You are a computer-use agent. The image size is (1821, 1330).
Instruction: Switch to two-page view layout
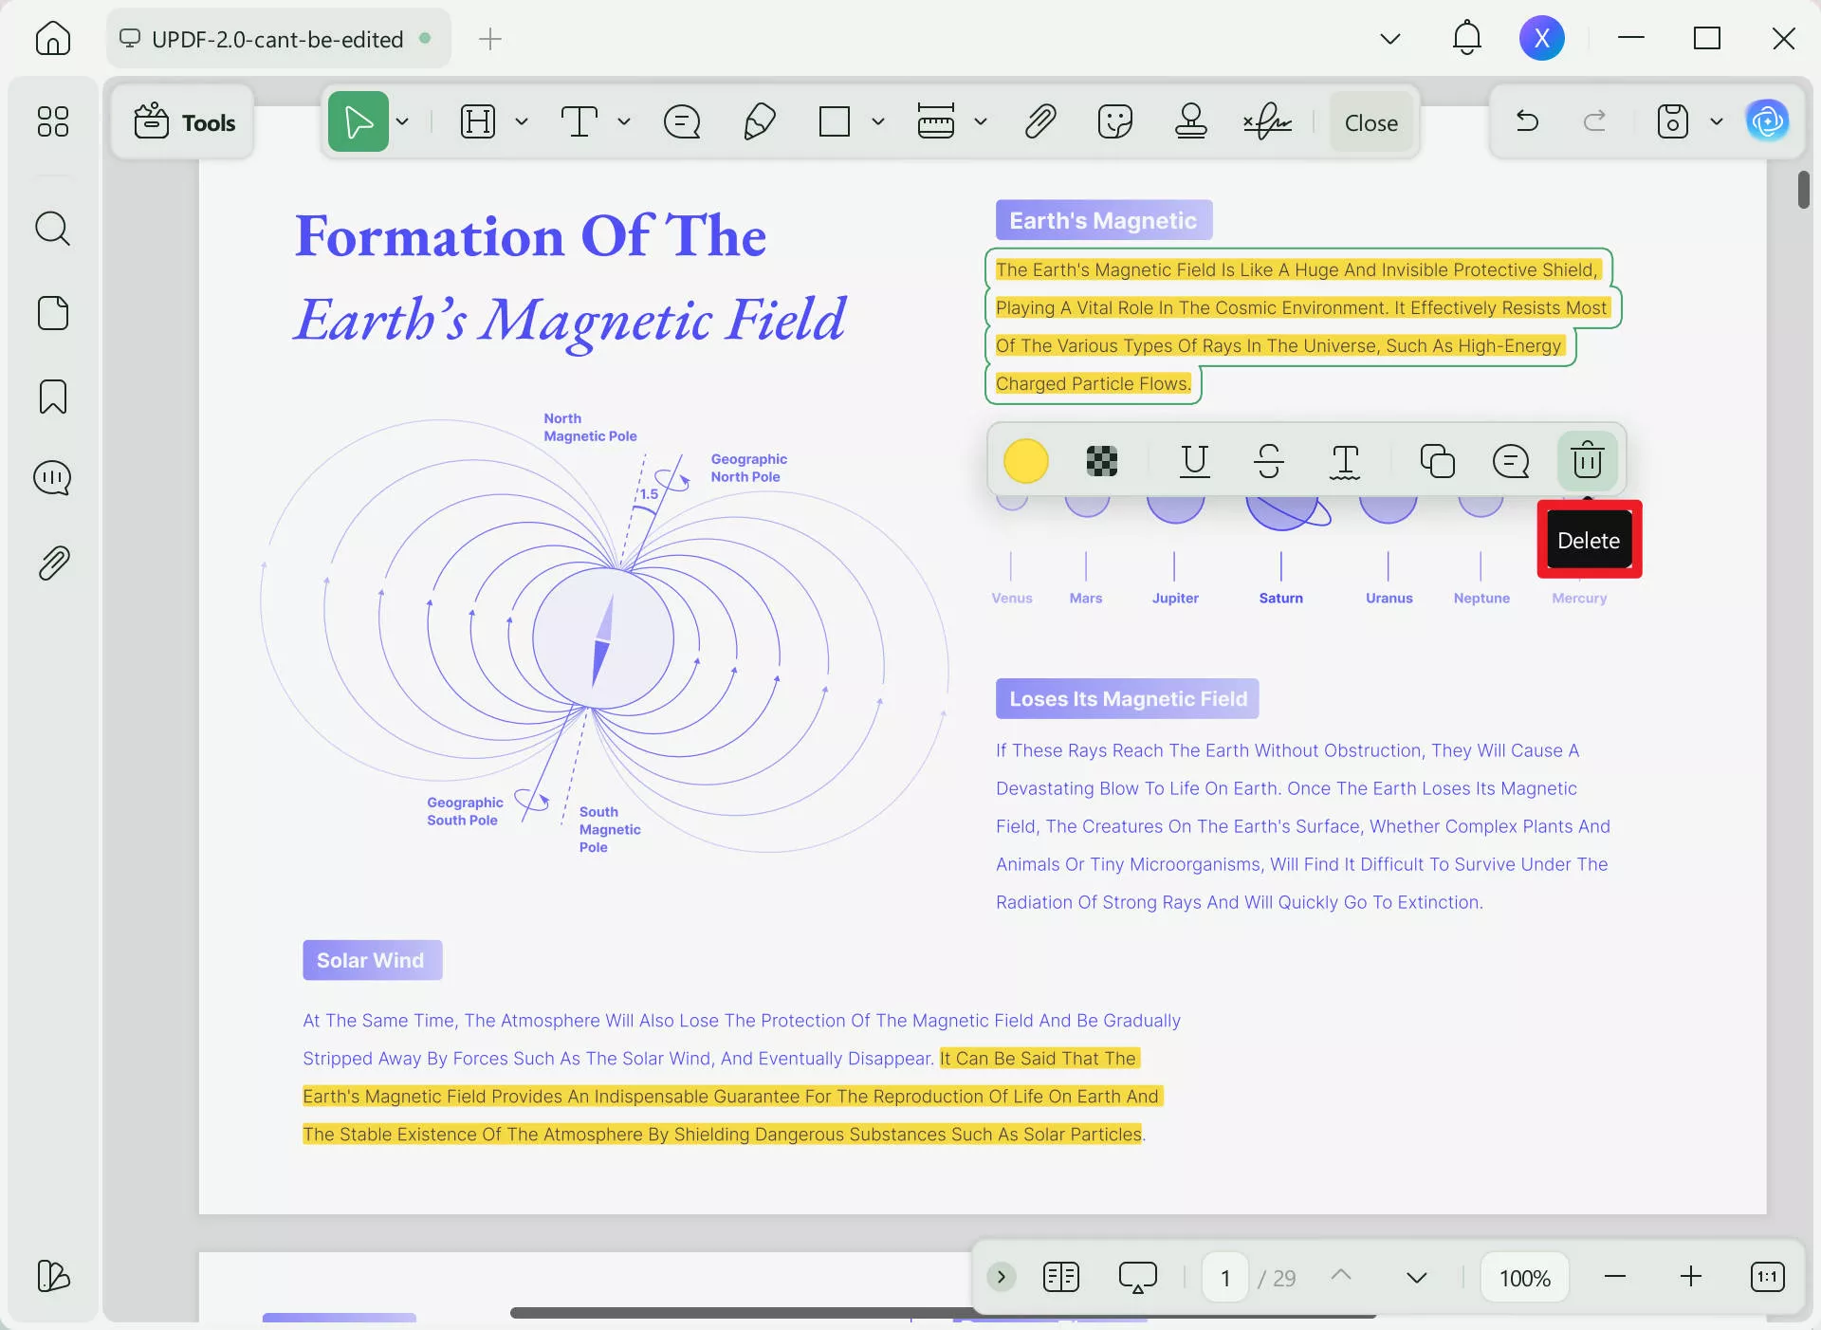point(1060,1277)
